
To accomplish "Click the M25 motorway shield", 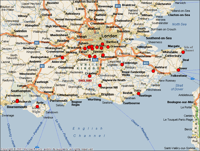I will [95, 60].
